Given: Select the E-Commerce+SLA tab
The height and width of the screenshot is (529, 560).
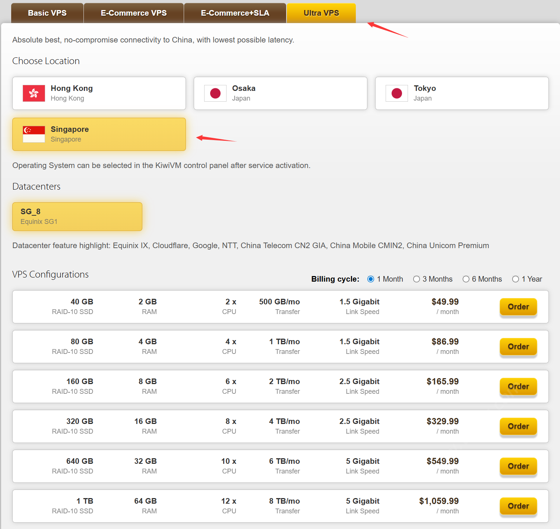Looking at the screenshot, I should [x=235, y=13].
